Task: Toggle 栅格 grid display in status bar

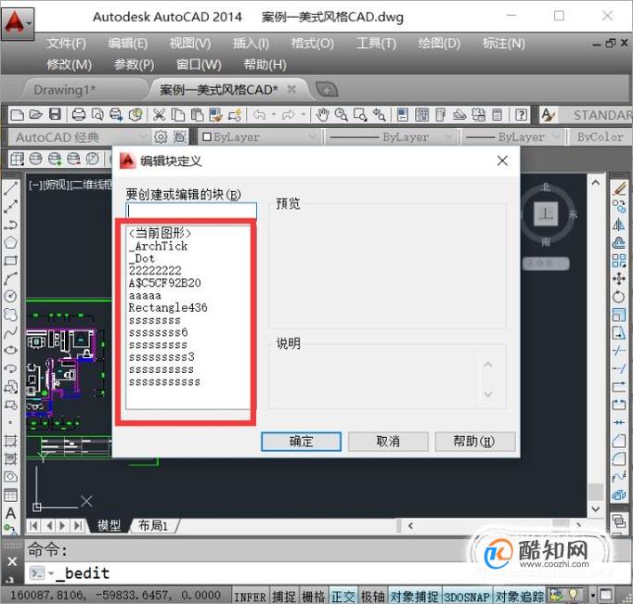Action: click(x=314, y=597)
